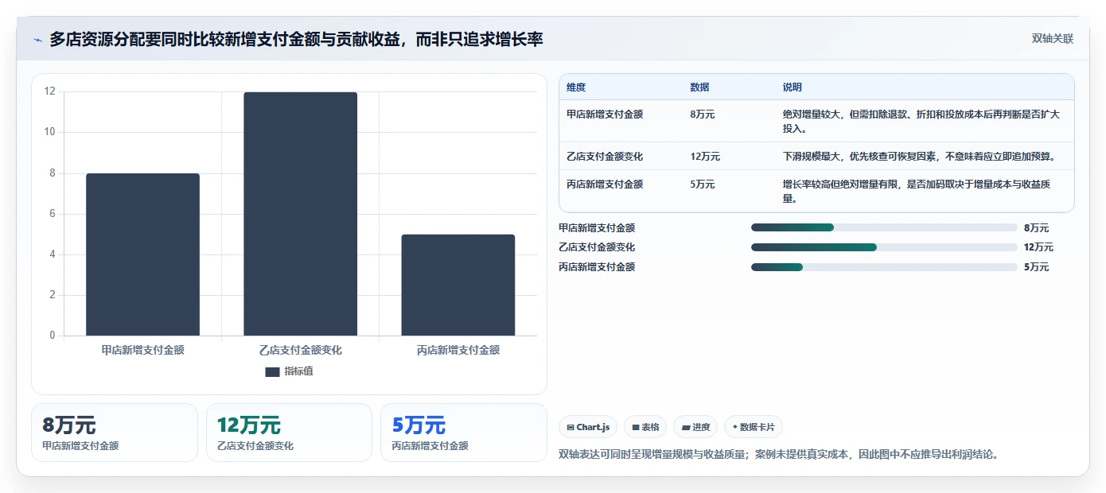Select the 表格 chip
This screenshot has height=493, width=1106.
(645, 427)
